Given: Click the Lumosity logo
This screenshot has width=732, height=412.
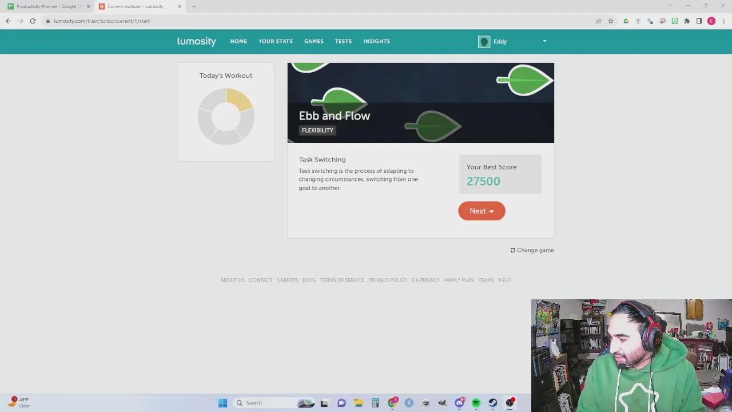Looking at the screenshot, I should 196,41.
